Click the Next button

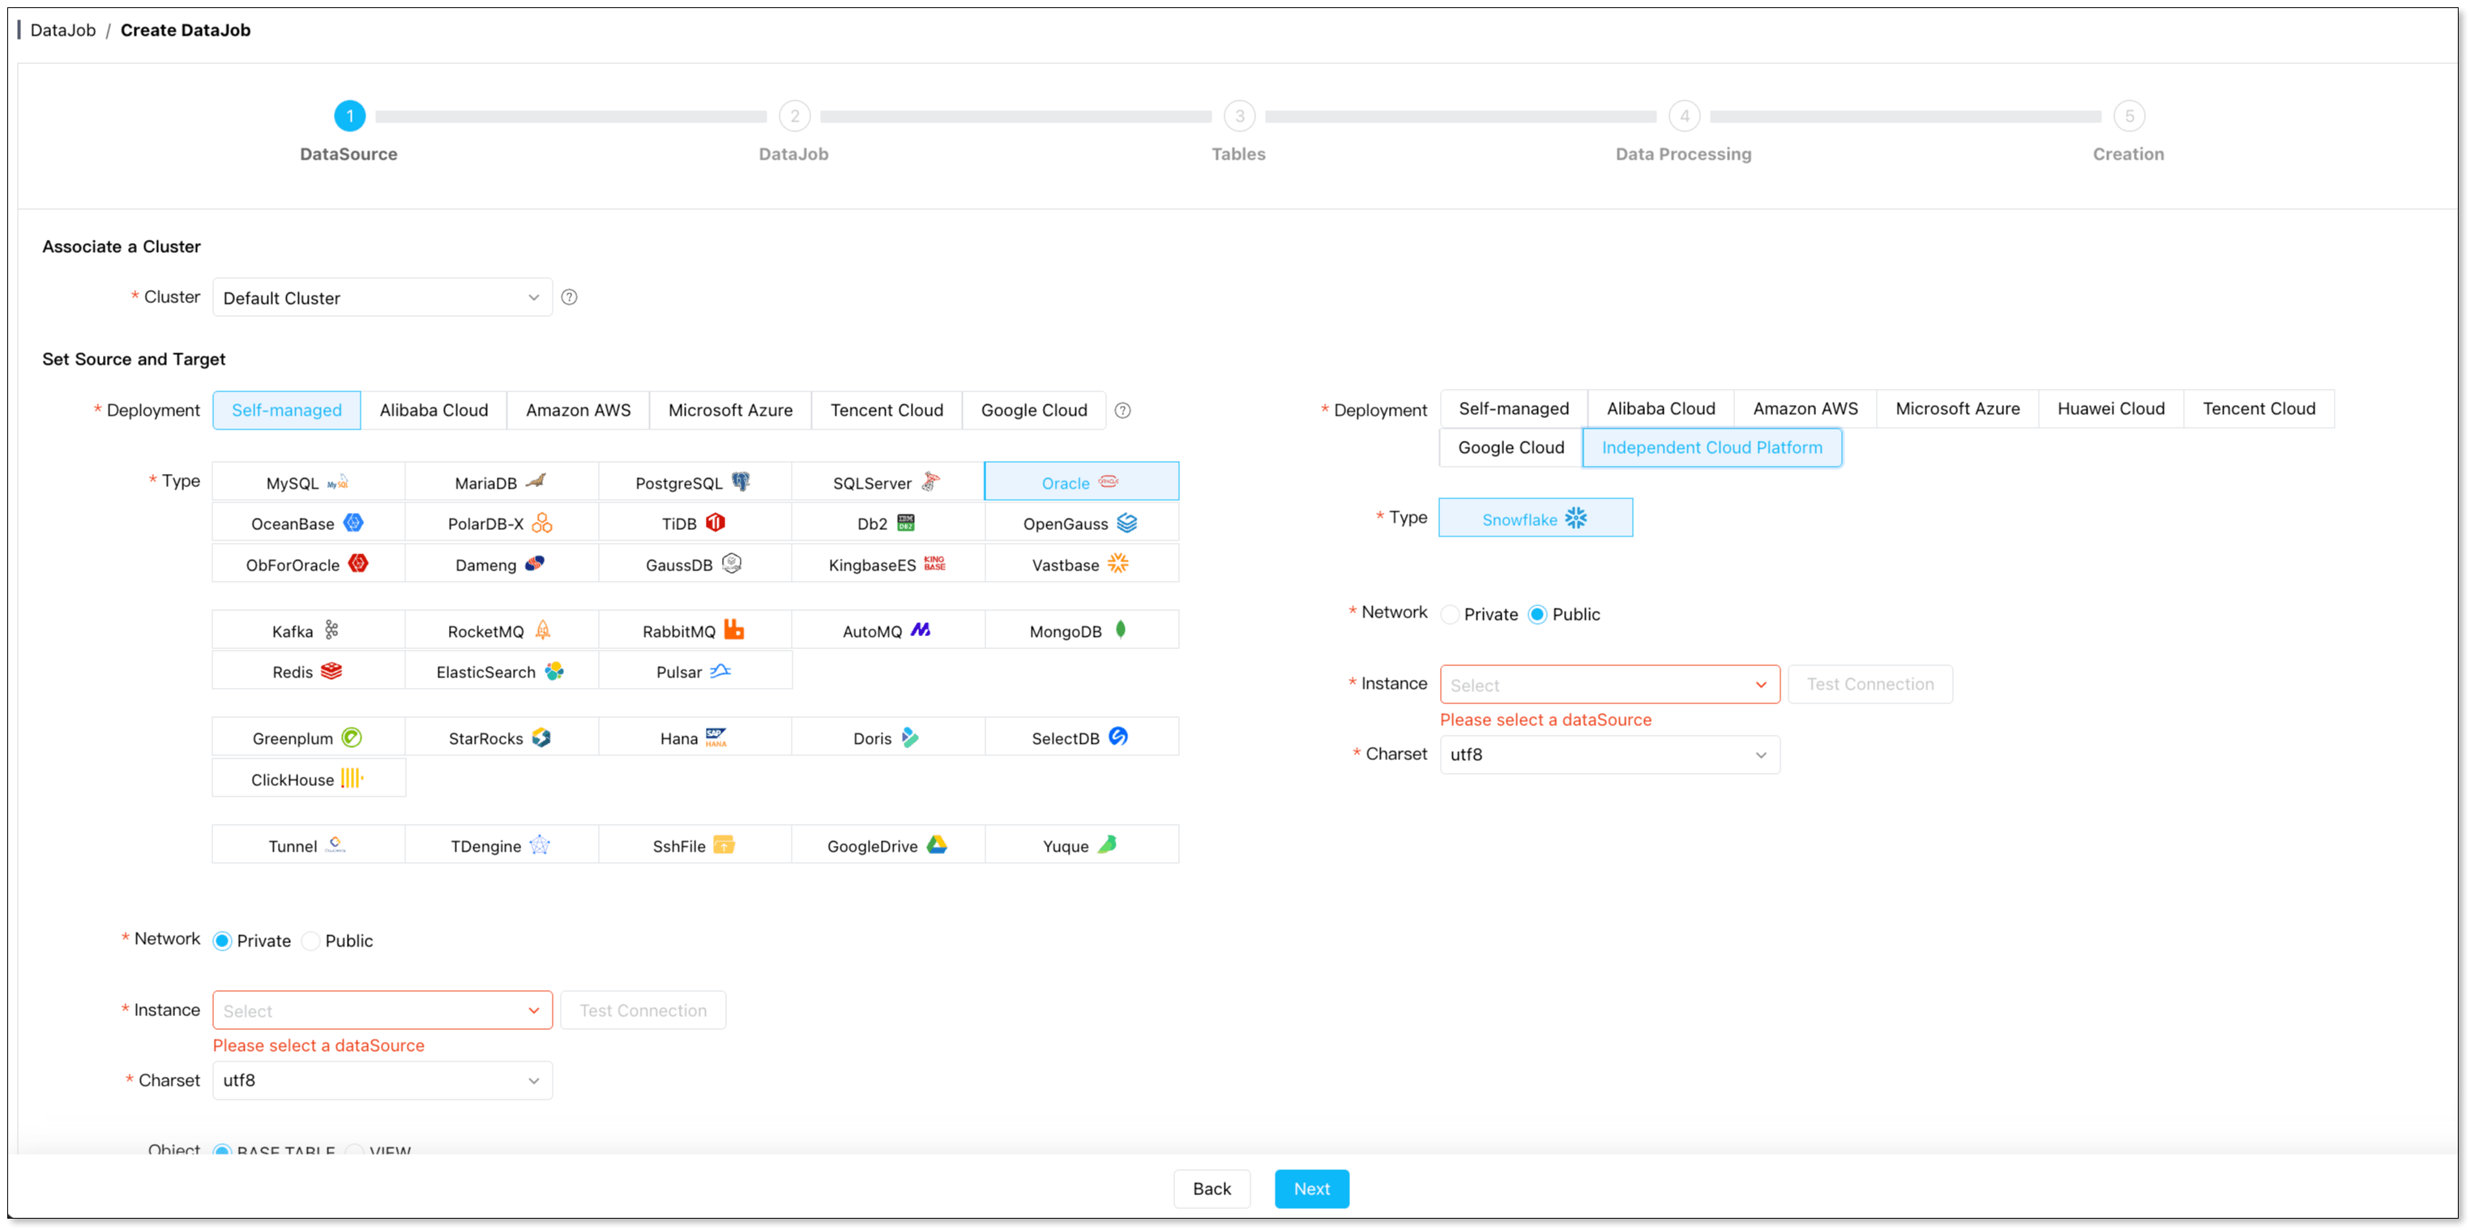tap(1312, 1189)
